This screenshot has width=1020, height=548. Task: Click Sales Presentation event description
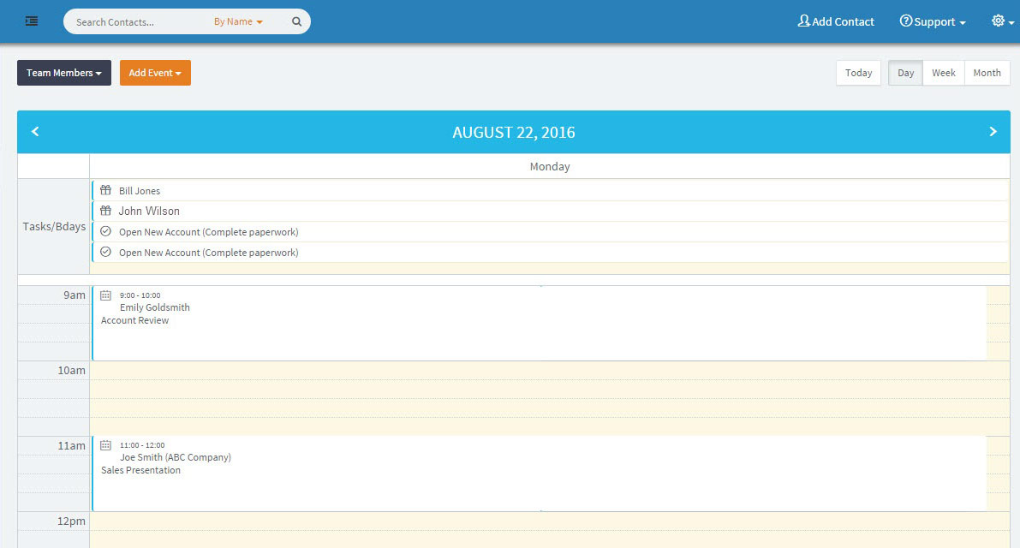(140, 470)
